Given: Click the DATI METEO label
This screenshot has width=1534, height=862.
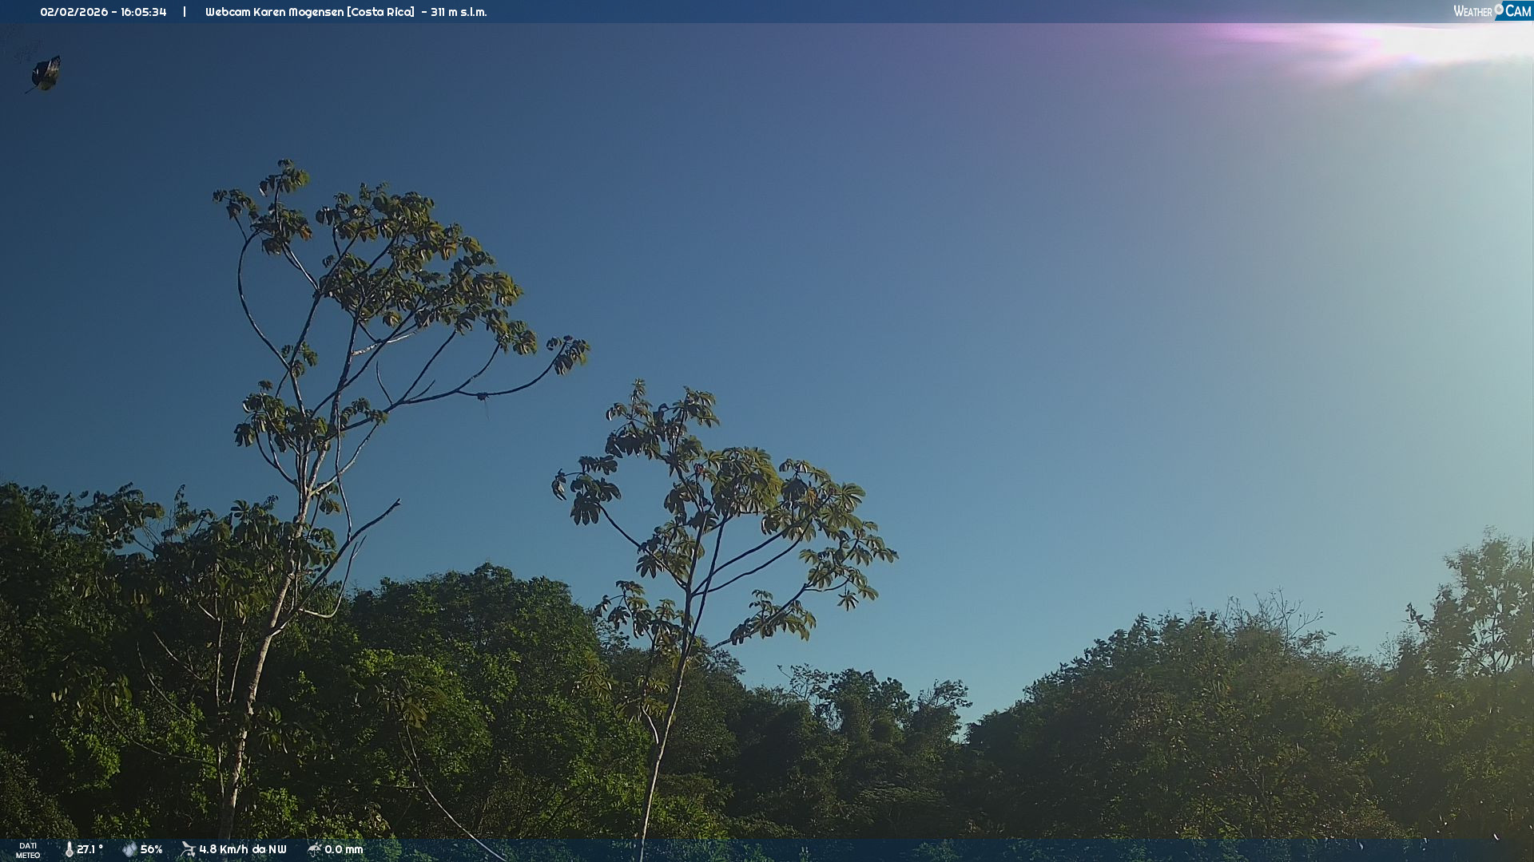Looking at the screenshot, I should (x=28, y=850).
